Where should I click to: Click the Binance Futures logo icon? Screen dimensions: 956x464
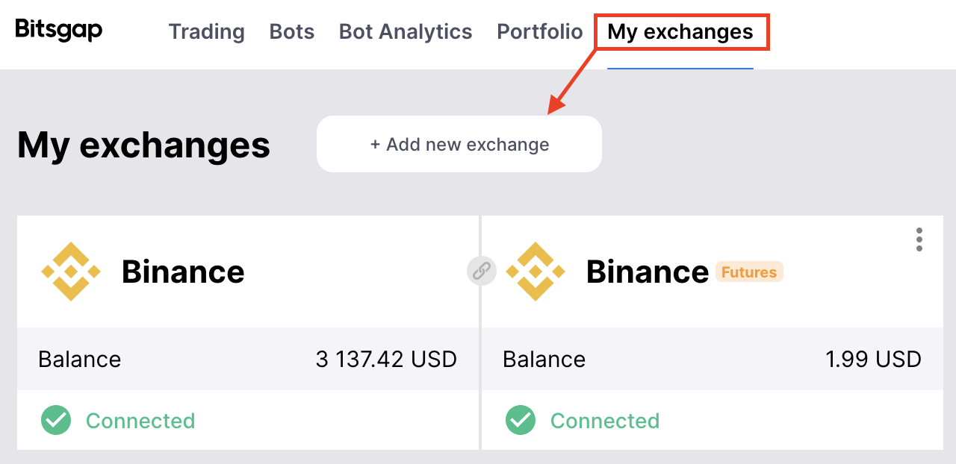(536, 272)
